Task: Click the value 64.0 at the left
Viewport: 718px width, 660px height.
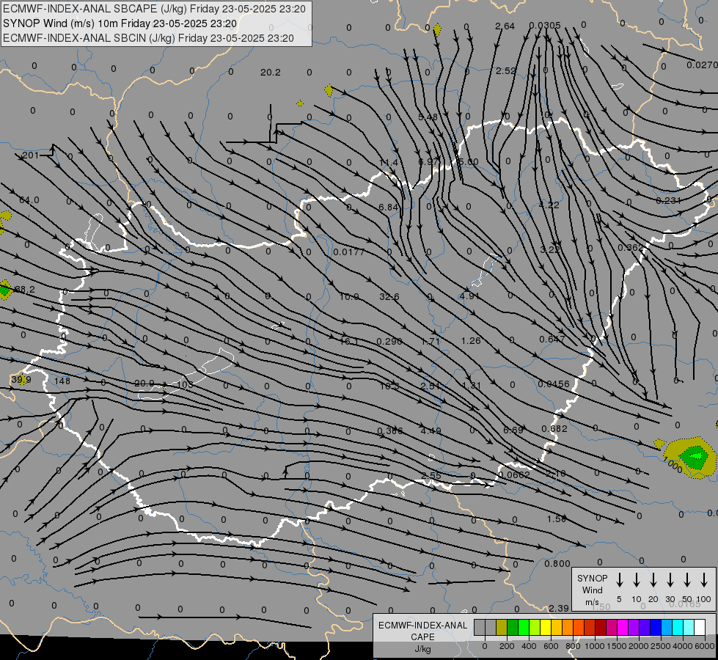Action: click(x=29, y=200)
